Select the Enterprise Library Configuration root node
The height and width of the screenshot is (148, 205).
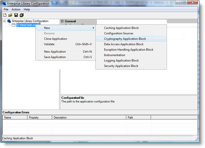30,21
